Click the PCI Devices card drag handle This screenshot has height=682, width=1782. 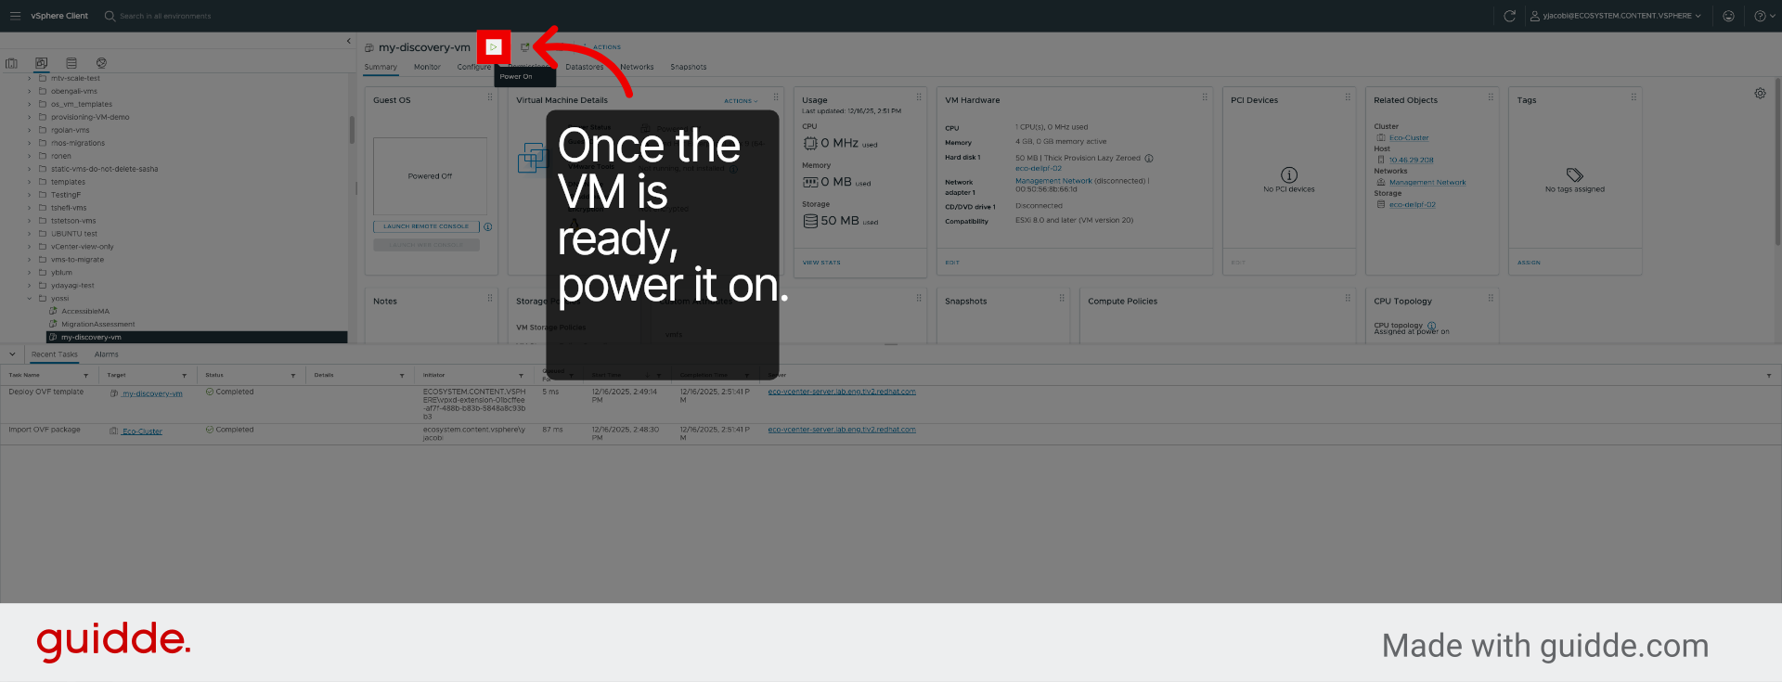[1348, 97]
